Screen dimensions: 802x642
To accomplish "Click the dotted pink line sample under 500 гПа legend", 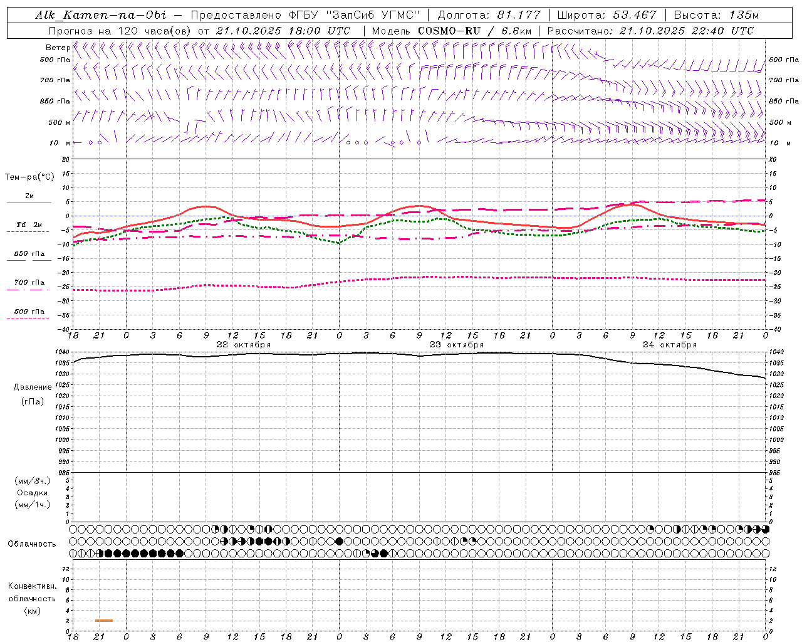I will point(28,318).
